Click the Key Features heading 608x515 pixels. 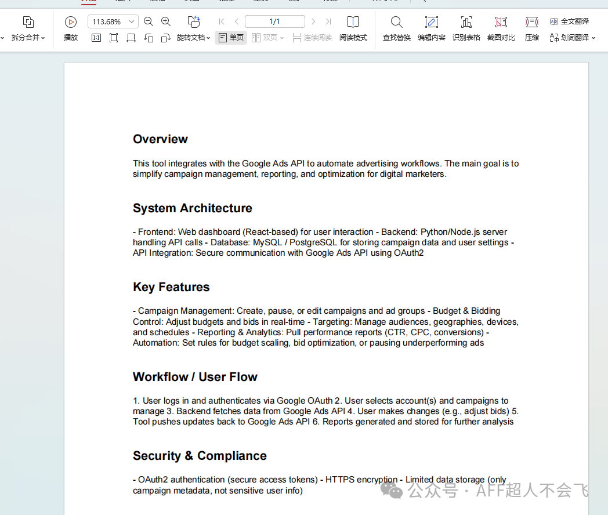(171, 287)
